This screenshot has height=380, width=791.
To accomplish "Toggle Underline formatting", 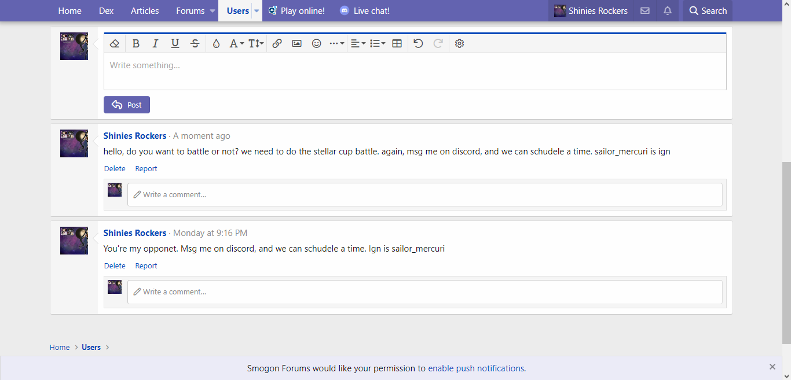I will [175, 43].
